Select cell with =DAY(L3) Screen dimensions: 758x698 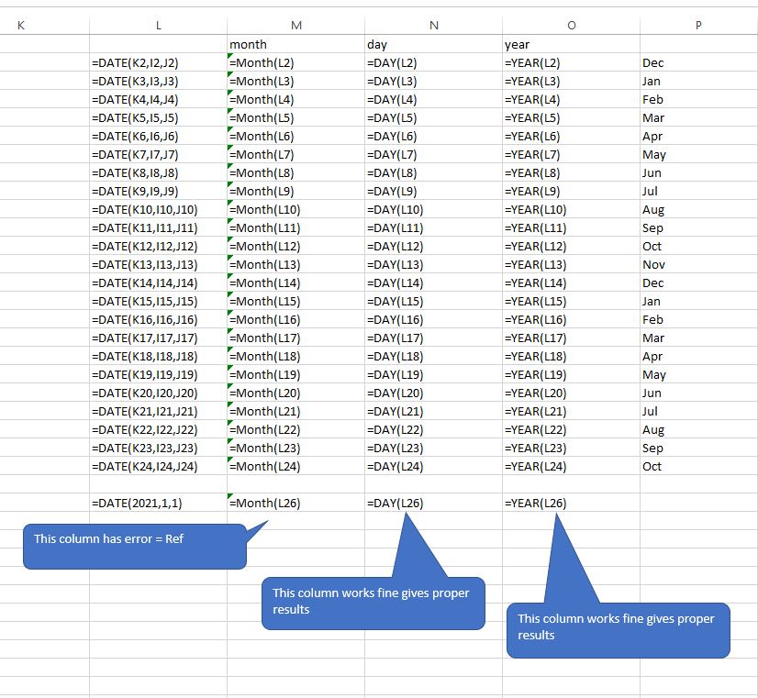coord(434,81)
